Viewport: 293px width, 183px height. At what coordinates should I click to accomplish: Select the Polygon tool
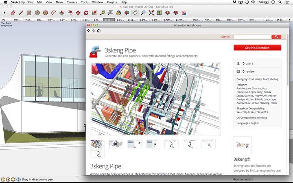coord(46,13)
